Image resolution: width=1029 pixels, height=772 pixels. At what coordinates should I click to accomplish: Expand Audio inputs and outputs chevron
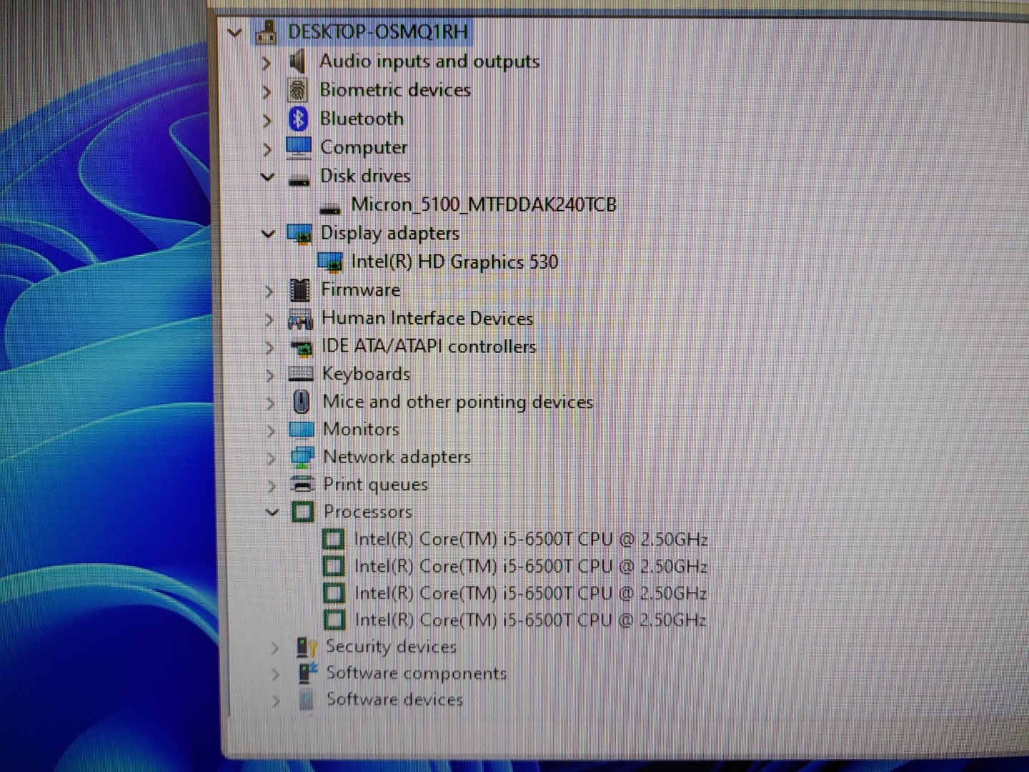point(267,63)
